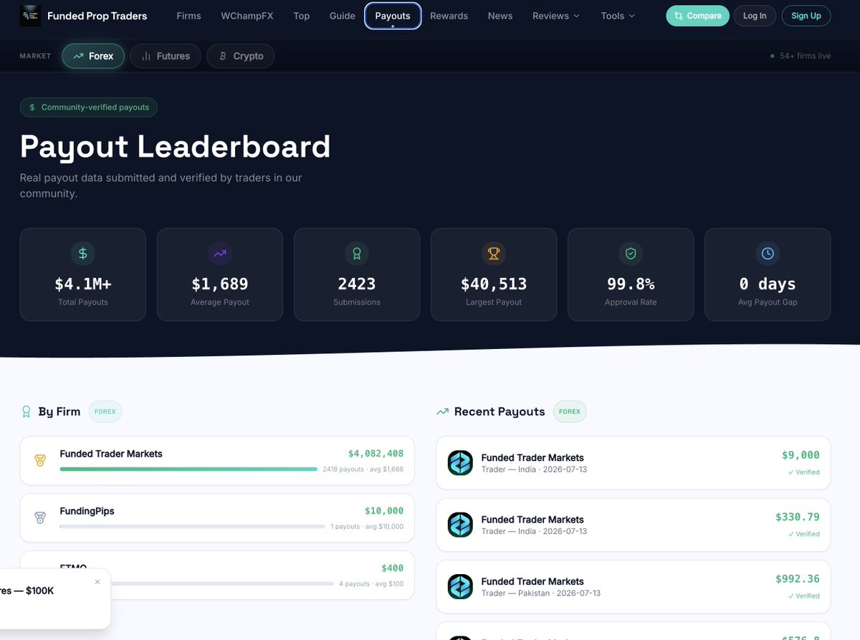Click the 2418 payouts · avg $1,688 text
This screenshot has height=640, width=860.
pyautogui.click(x=363, y=469)
